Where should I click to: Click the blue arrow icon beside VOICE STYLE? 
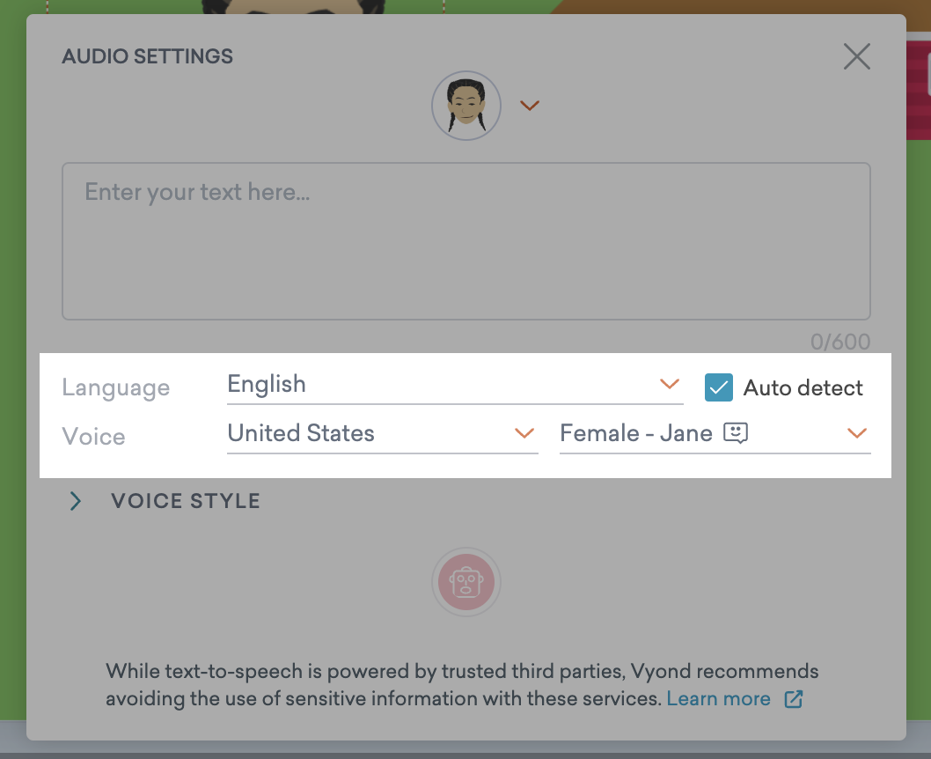(76, 501)
